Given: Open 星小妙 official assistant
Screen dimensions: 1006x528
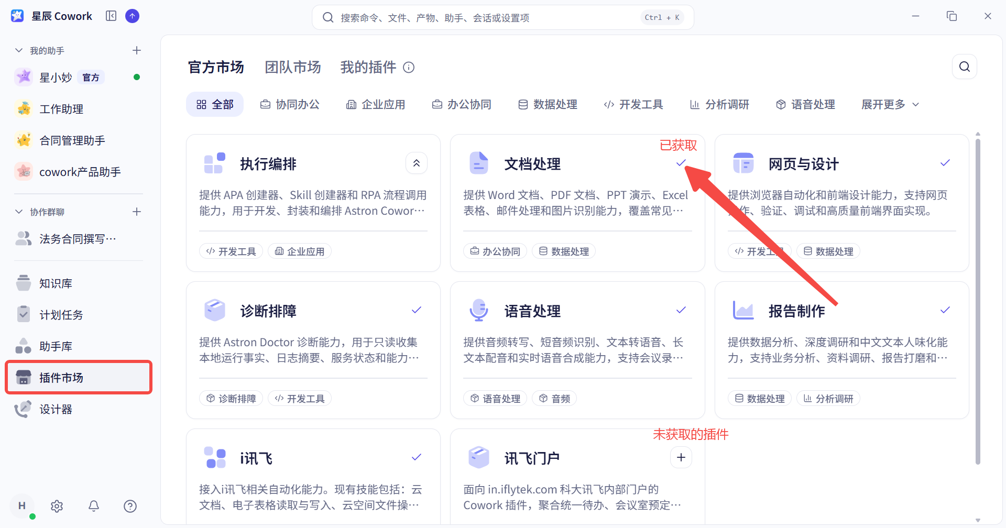Looking at the screenshot, I should tap(79, 77).
